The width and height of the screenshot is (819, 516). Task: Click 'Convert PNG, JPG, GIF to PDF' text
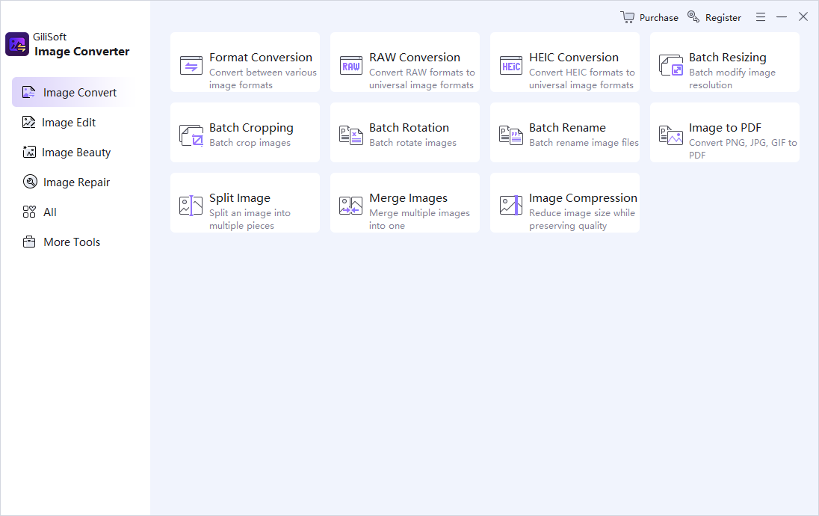pos(743,149)
